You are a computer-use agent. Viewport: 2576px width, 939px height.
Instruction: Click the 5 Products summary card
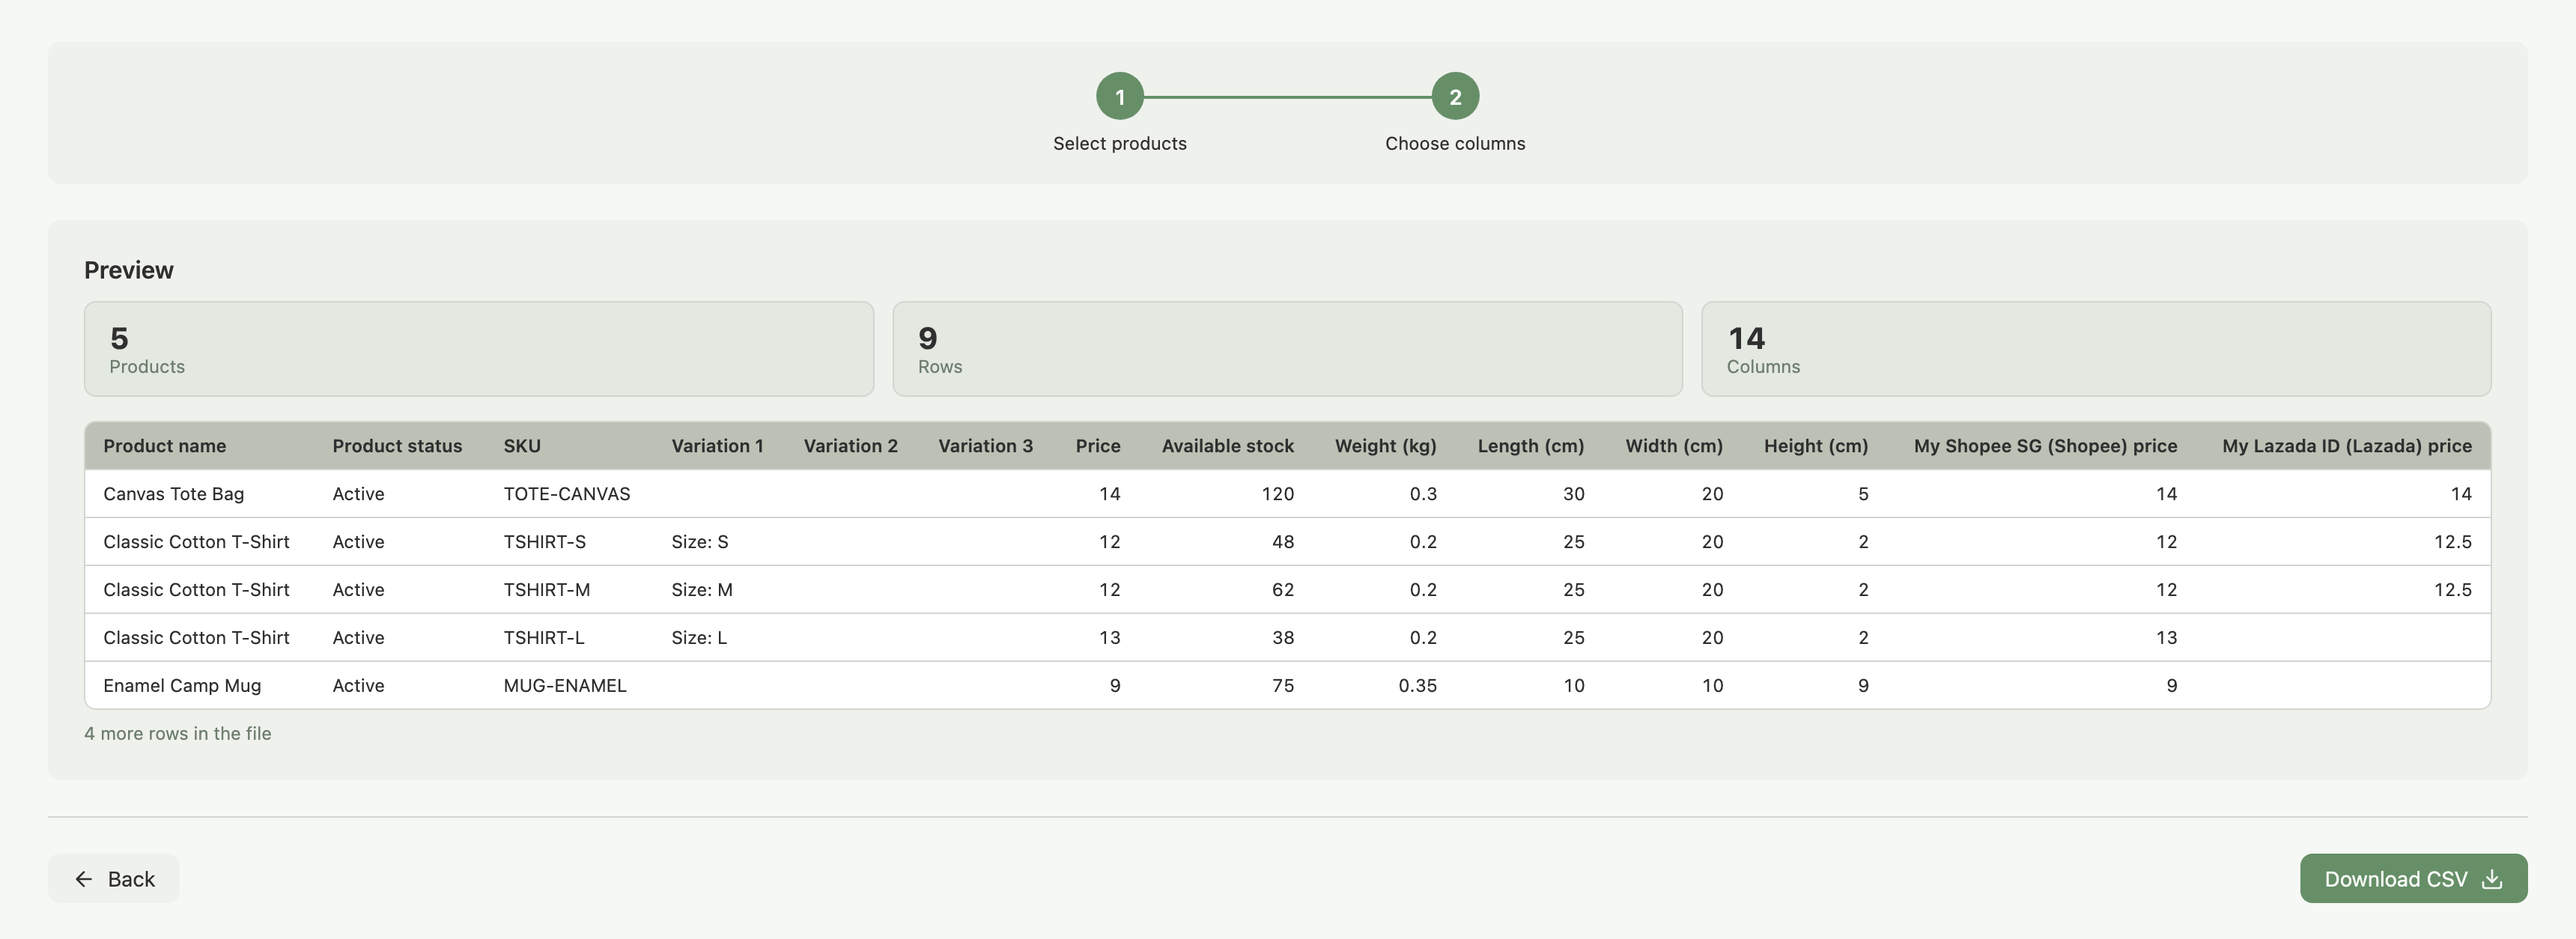pos(479,349)
